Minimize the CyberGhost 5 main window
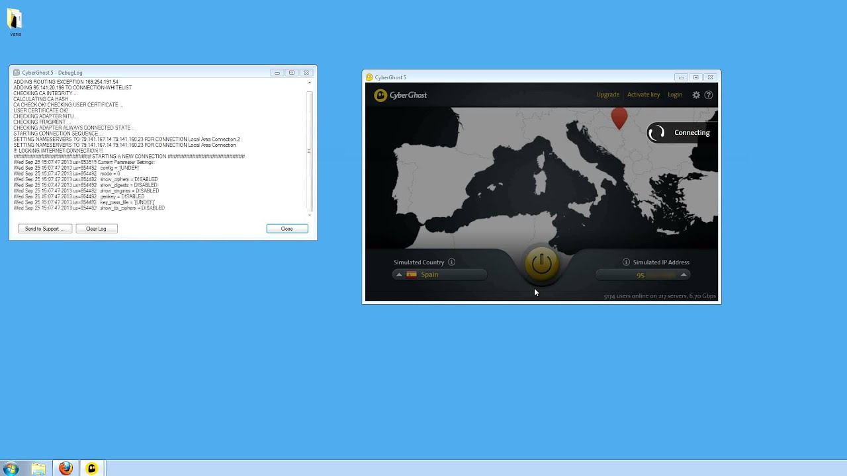847x476 pixels. (681, 77)
